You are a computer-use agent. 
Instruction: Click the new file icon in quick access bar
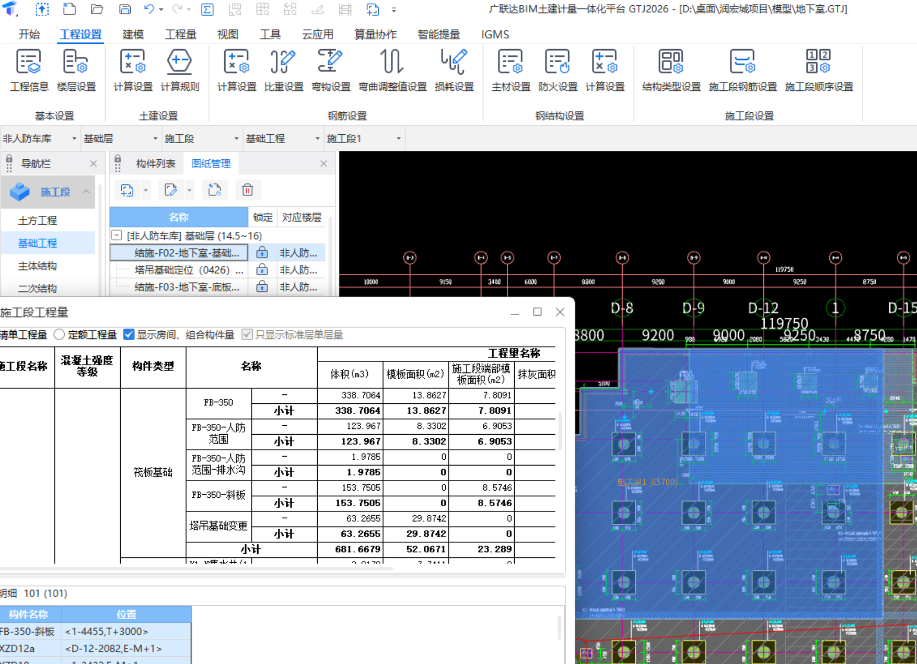tap(69, 9)
